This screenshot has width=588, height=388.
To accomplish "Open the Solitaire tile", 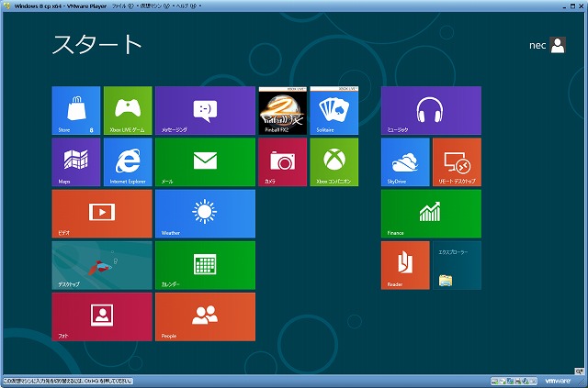I will [x=334, y=110].
